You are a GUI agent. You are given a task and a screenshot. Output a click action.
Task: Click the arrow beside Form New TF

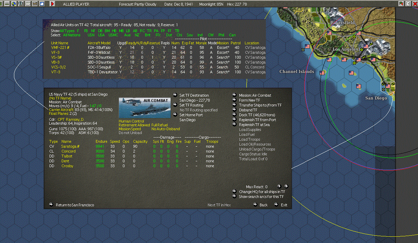pyautogui.click(x=234, y=100)
